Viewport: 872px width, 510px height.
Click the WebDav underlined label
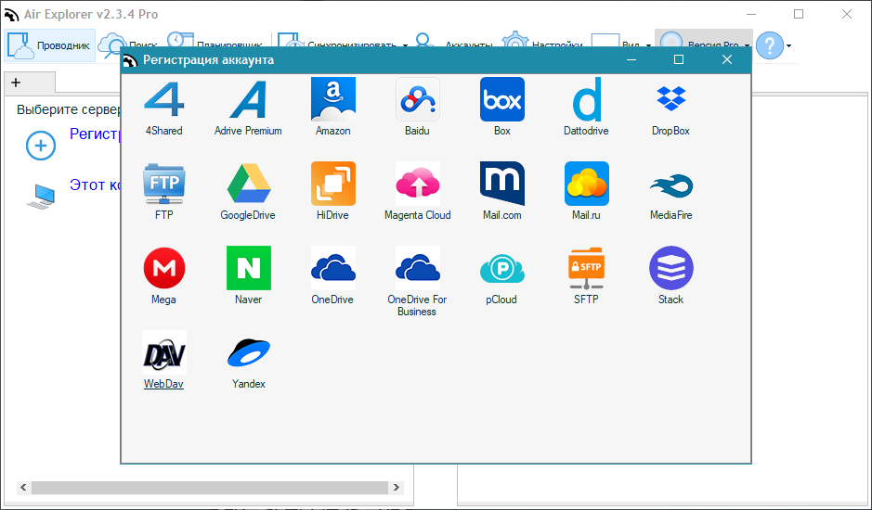pos(163,384)
